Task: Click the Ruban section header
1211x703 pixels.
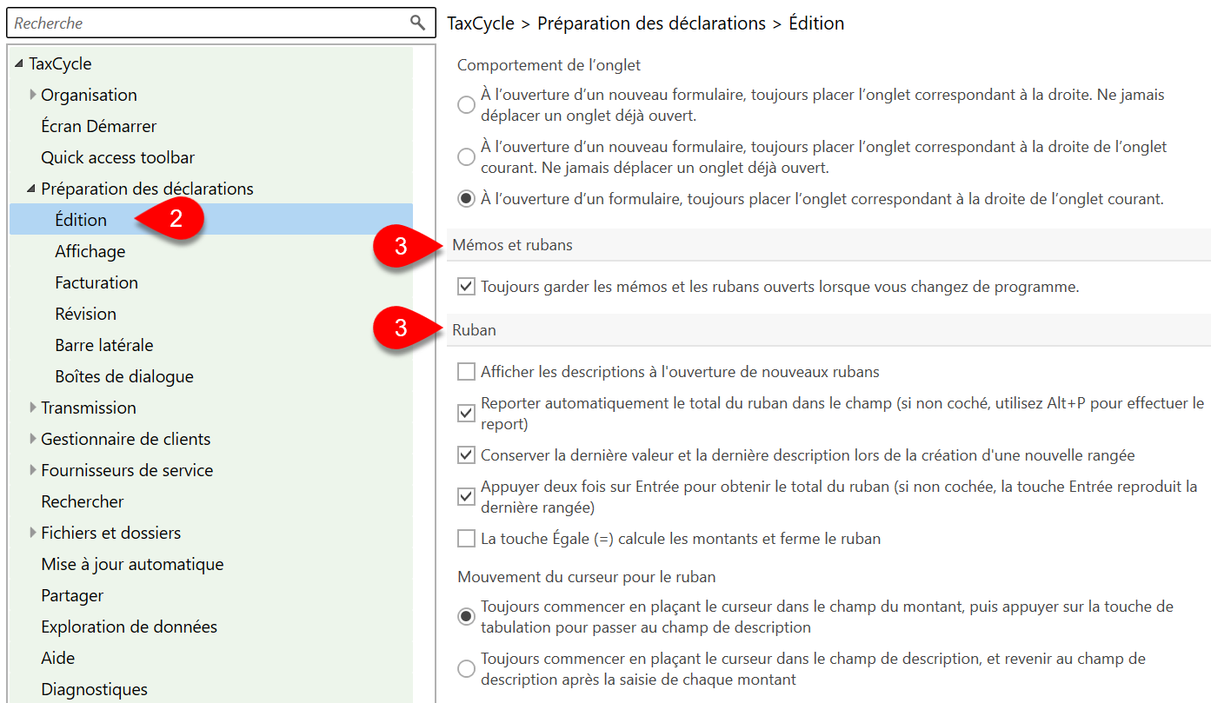Action: [828, 330]
